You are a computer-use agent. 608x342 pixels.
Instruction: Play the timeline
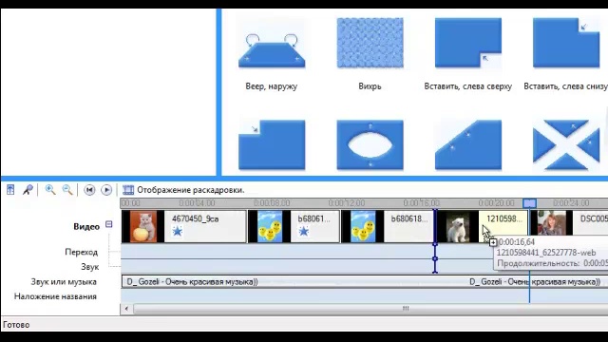coord(106,190)
